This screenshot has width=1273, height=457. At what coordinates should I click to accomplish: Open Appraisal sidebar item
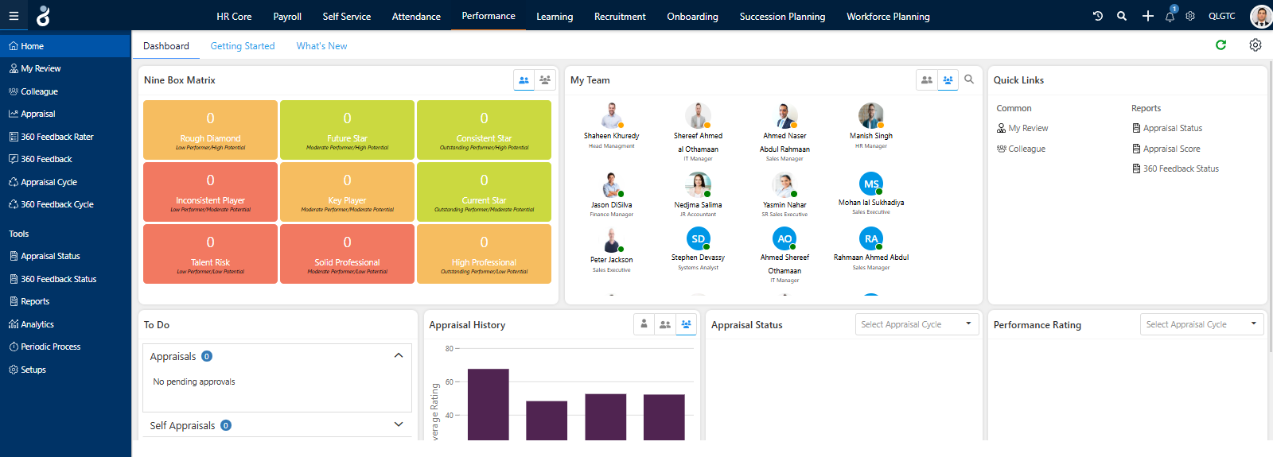(x=65, y=114)
